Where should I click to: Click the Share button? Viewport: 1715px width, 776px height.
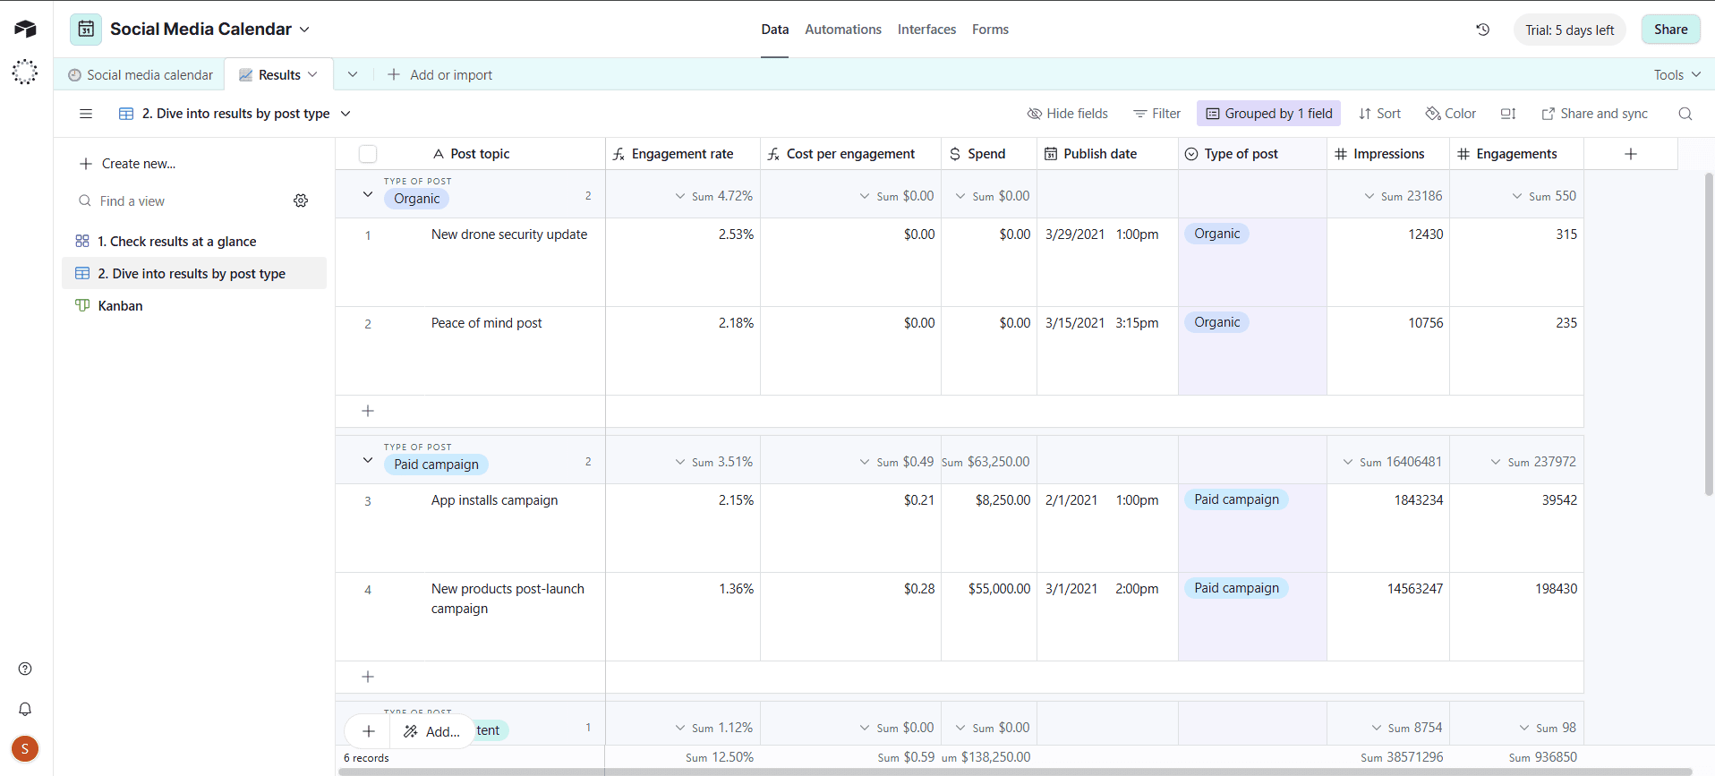click(1670, 30)
